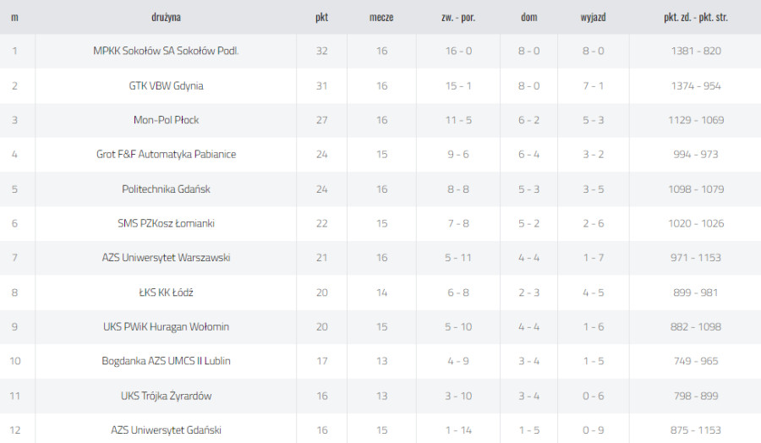Select UKS Trójka Żyrardów team
Viewport: 761px width, 443px height.
coord(166,396)
